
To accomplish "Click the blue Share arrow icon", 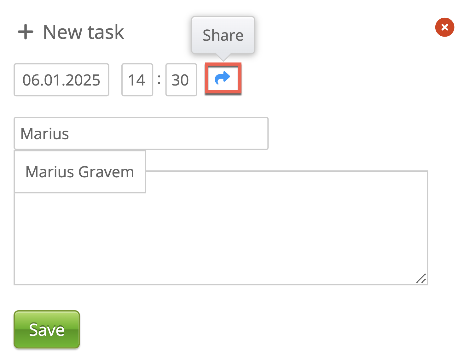I will pos(223,79).
